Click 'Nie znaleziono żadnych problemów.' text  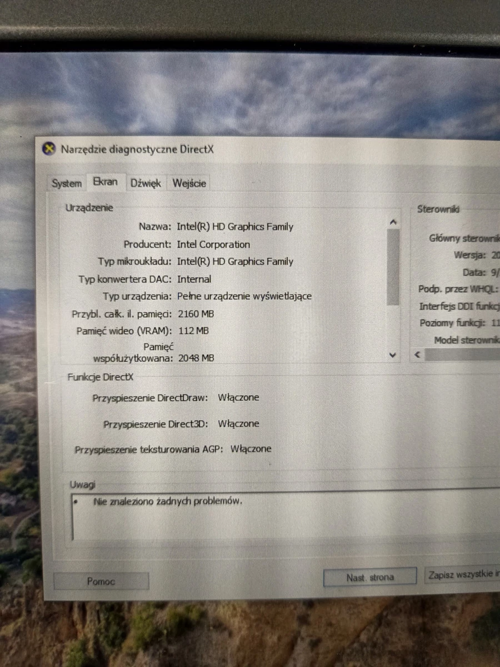pos(168,501)
